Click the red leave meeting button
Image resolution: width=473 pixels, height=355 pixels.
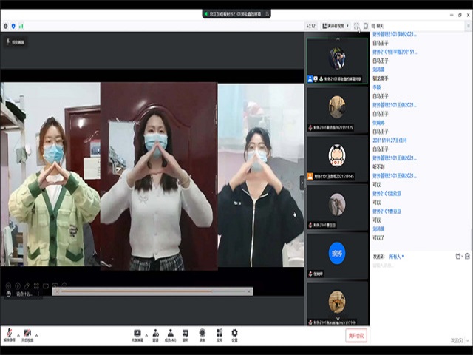[355, 335]
